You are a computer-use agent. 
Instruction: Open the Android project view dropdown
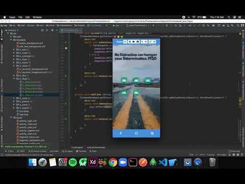coord(12,30)
